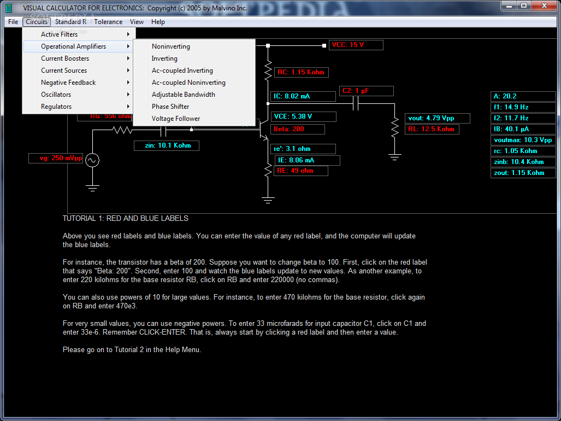Close the Visual Calculator window
The width and height of the screenshot is (561, 421).
[544, 5]
